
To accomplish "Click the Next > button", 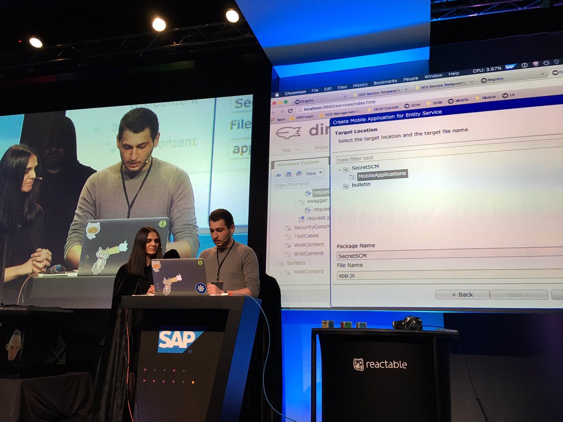I will pos(519,294).
